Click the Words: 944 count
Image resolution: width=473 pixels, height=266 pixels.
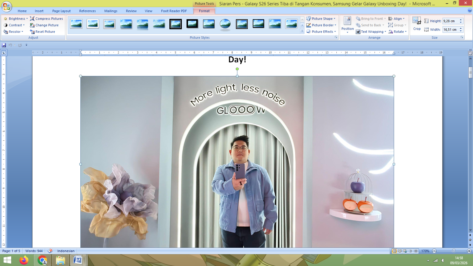tap(34, 251)
